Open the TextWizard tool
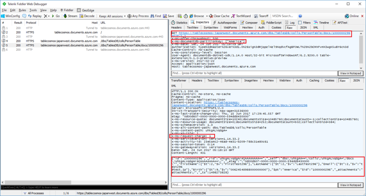Image resolution: width=366 pixels, height=196 pixels. pyautogui.click(x=241, y=16)
